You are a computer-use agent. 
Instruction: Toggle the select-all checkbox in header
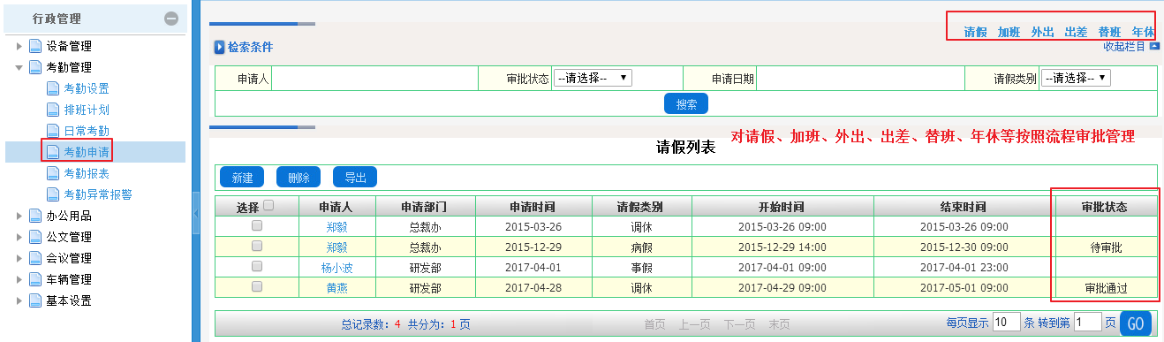[269, 205]
